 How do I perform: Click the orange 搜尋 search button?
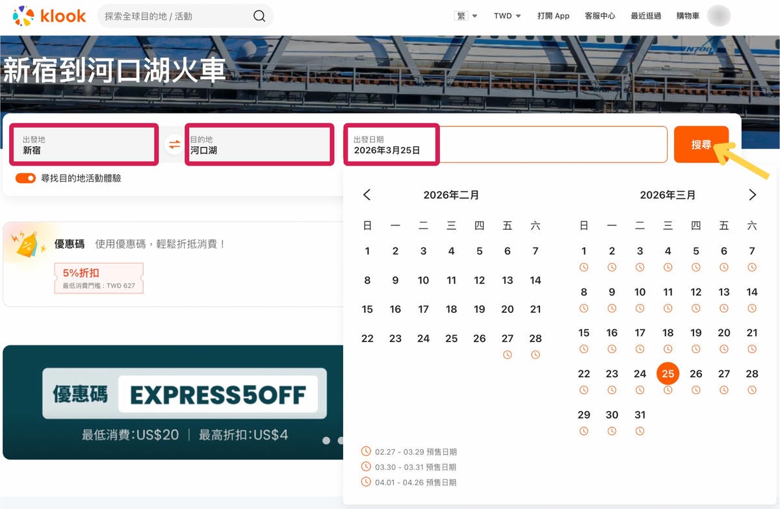(701, 144)
